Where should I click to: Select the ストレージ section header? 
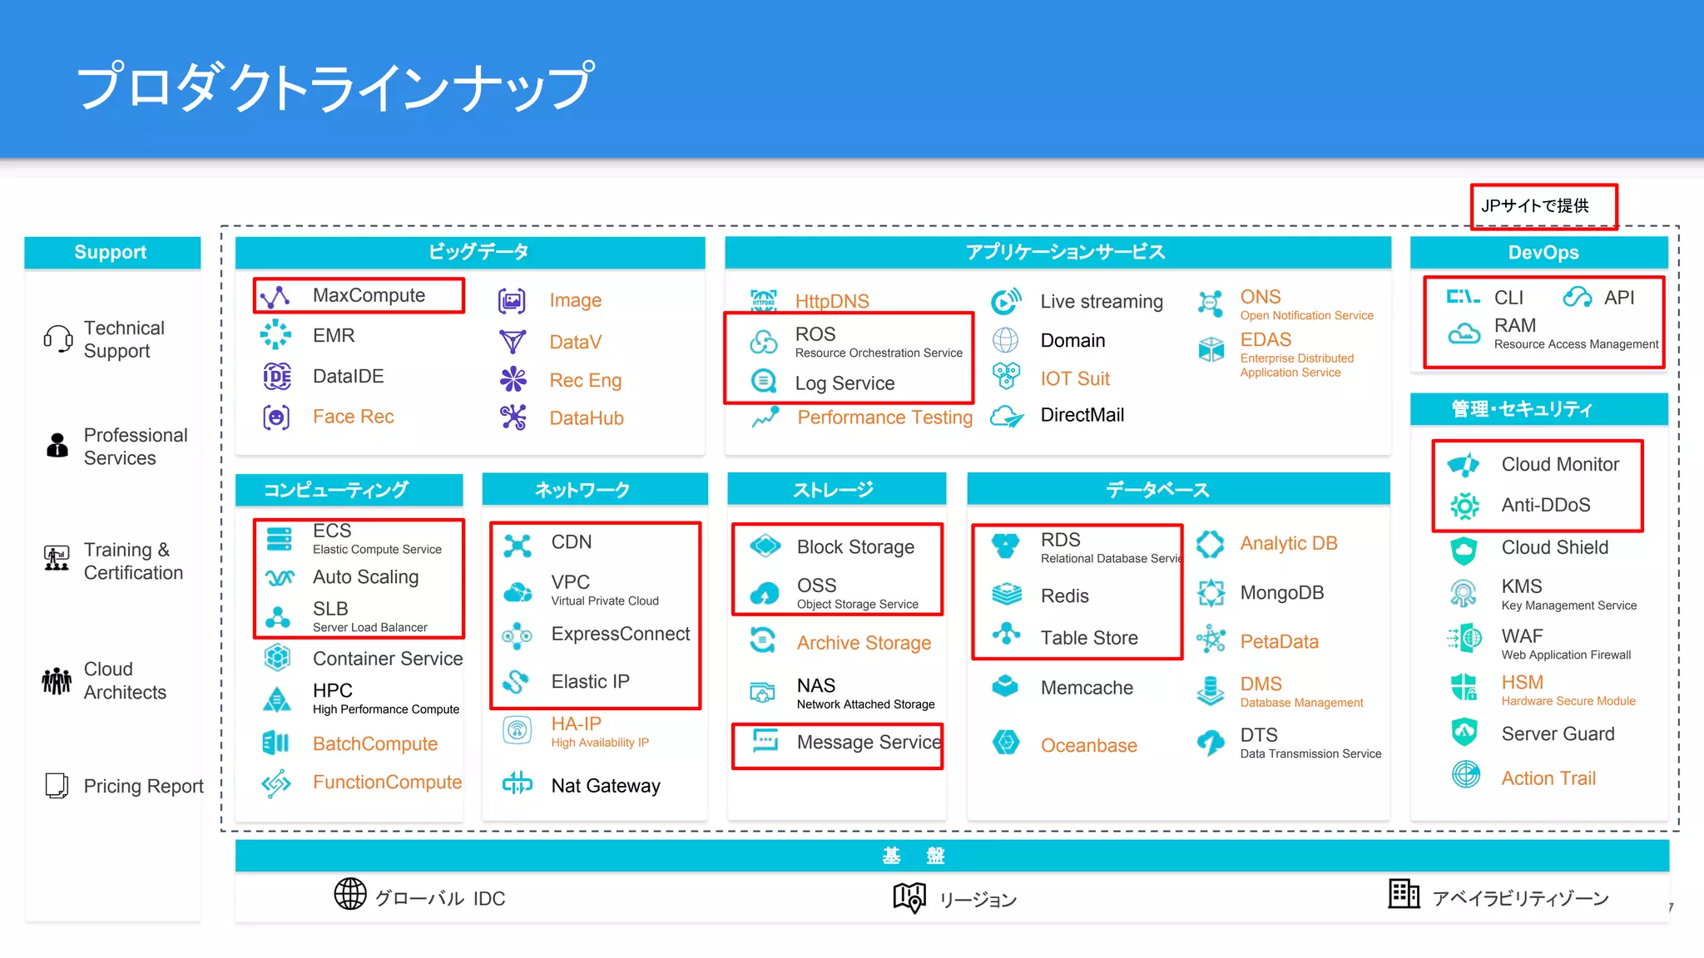(837, 490)
